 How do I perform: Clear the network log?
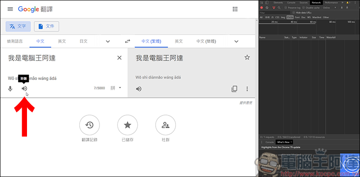pos(267,8)
